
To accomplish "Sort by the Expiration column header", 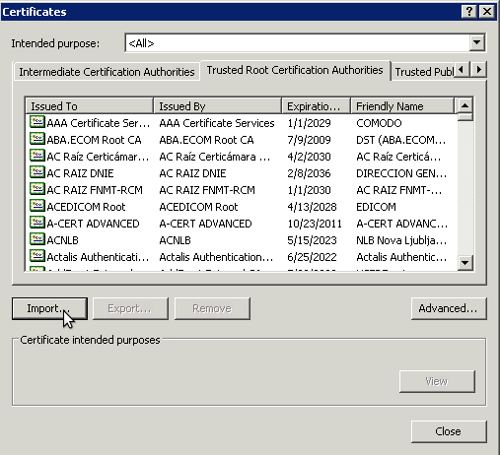I will pos(317,106).
